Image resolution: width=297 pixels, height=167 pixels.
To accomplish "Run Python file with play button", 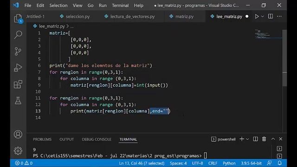I will (257, 17).
